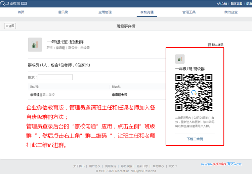This screenshot has width=252, height=174.
Task: Open the 关于腾讯 footer link
Action: (79, 166)
